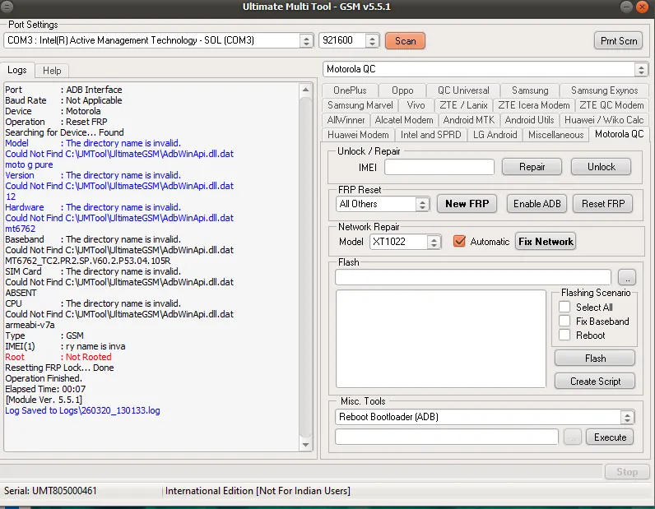Click the New FRP button
The height and width of the screenshot is (509, 655).
pyautogui.click(x=467, y=204)
